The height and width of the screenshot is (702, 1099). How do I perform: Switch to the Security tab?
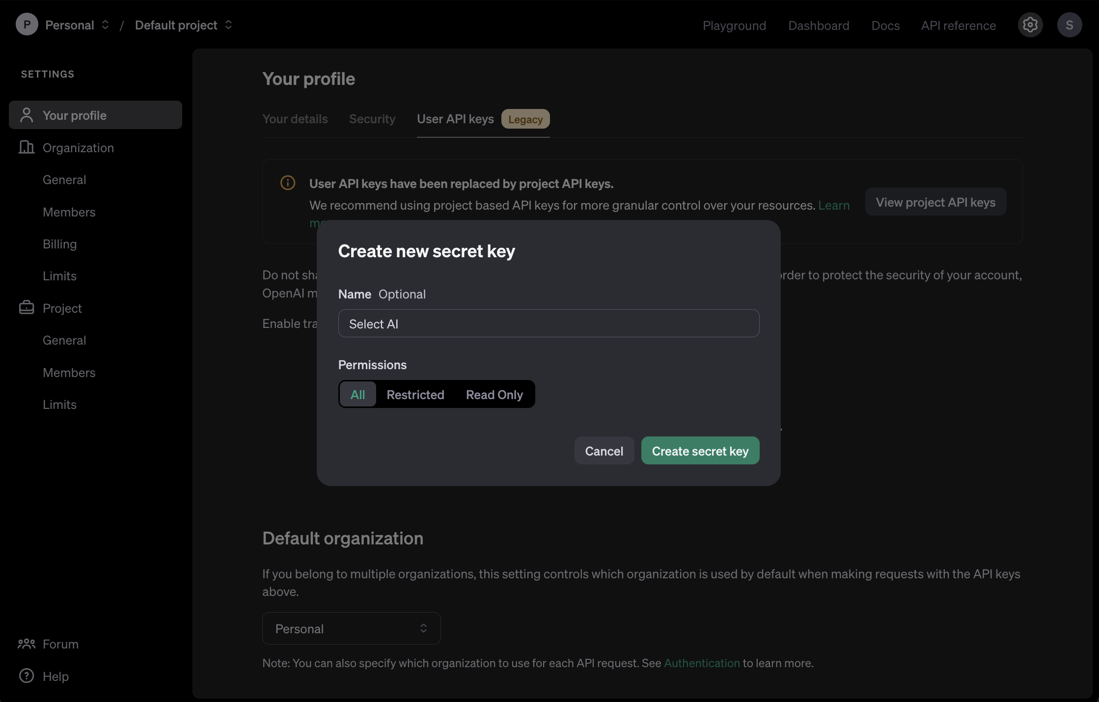pos(372,119)
